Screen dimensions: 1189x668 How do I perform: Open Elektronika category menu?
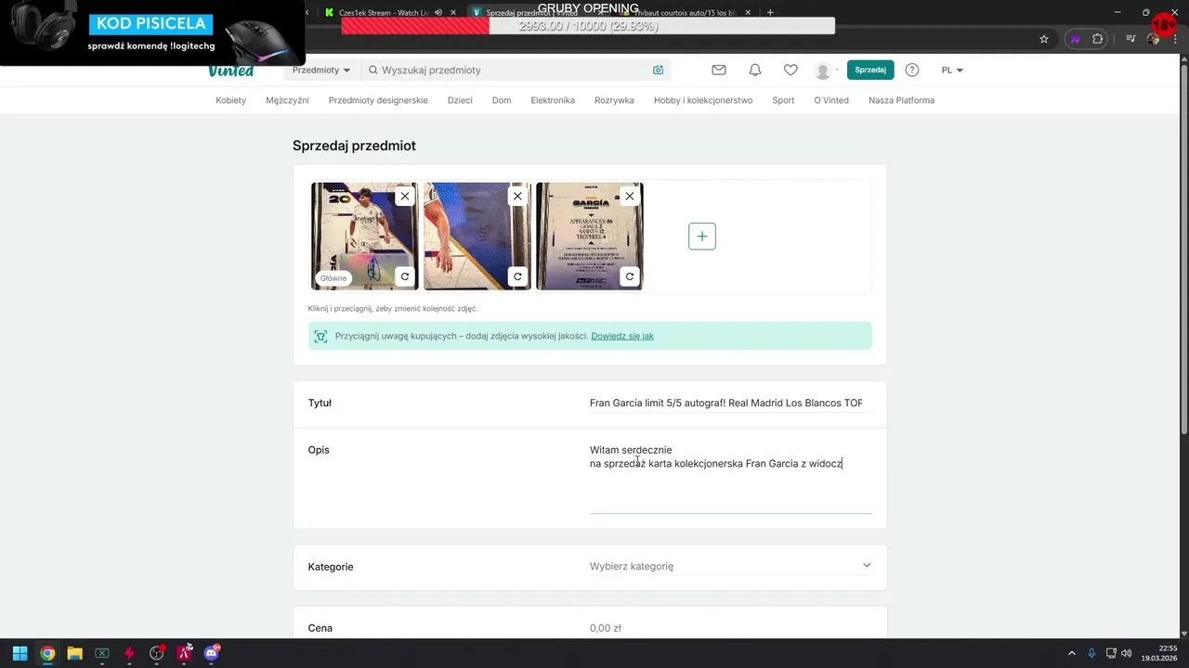553,100
